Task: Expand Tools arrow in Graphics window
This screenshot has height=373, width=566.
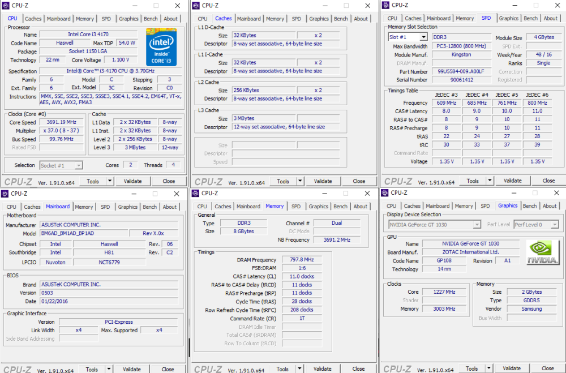Action: [x=489, y=368]
